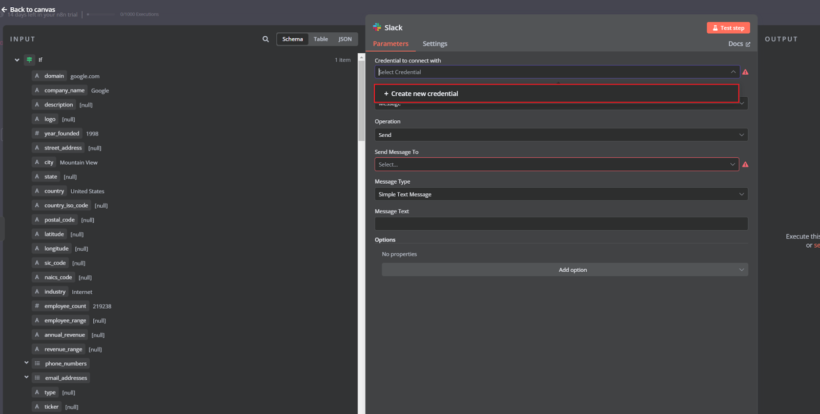Viewport: 820px width, 414px height.
Task: Switch to the Schema view
Action: pyautogui.click(x=293, y=39)
